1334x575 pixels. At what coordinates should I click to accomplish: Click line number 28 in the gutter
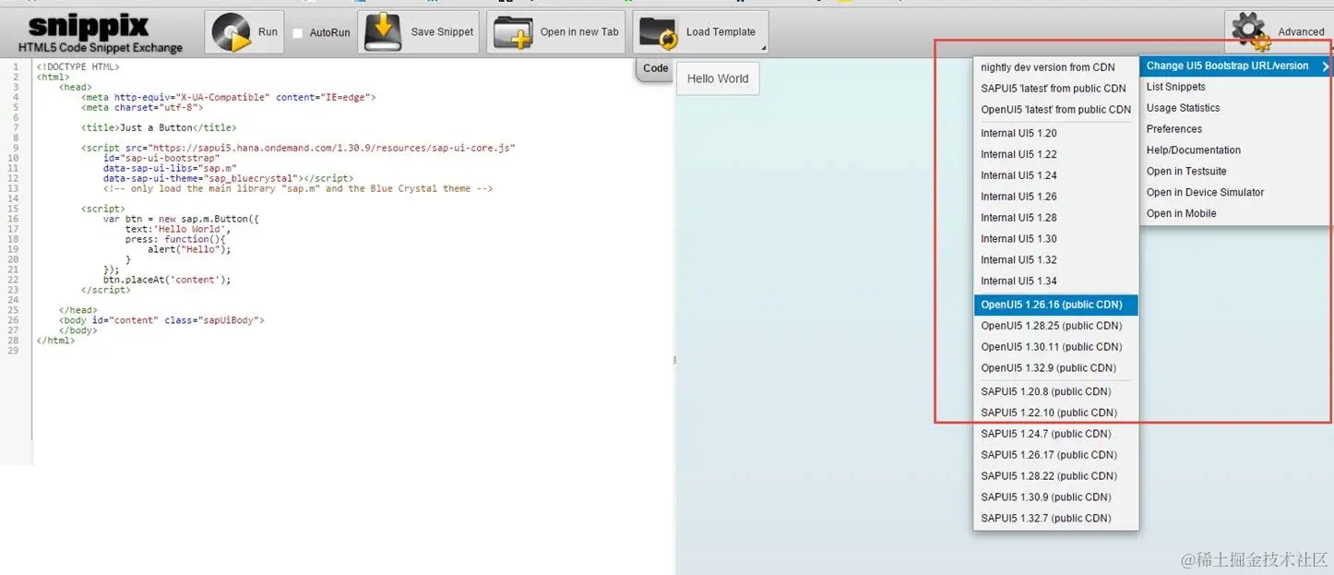pyautogui.click(x=14, y=341)
